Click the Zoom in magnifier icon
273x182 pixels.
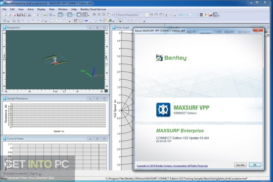click(94, 15)
